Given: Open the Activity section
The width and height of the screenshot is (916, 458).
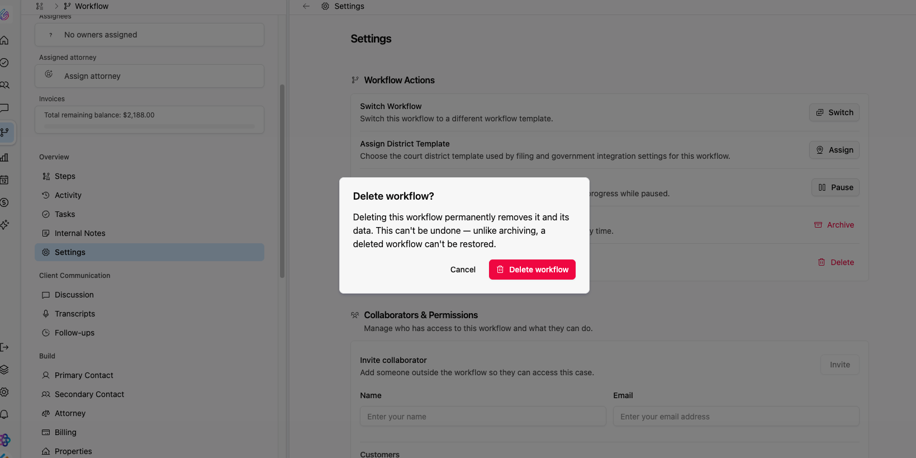Looking at the screenshot, I should click(x=149, y=195).
